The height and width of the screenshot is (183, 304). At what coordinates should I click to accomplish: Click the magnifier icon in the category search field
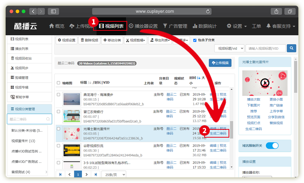click(x=48, y=119)
